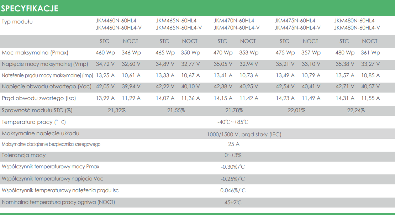
Task: Click the 32,77 V value
Action: (190, 64)
